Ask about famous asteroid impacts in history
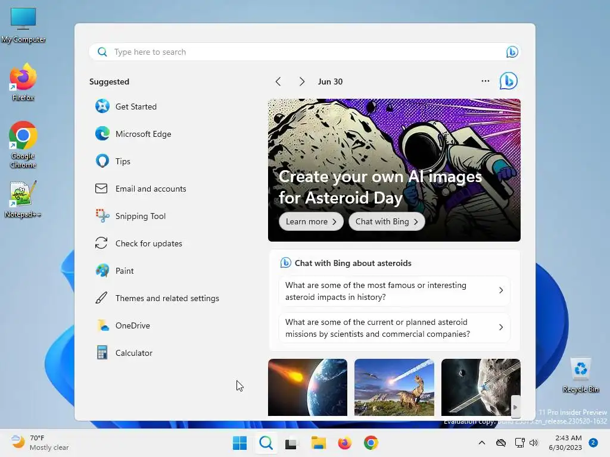The height and width of the screenshot is (457, 610). click(394, 291)
